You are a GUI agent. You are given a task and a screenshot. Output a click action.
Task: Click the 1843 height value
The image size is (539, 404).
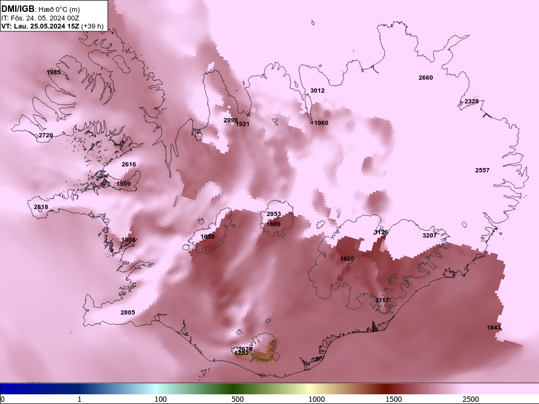coord(494,328)
